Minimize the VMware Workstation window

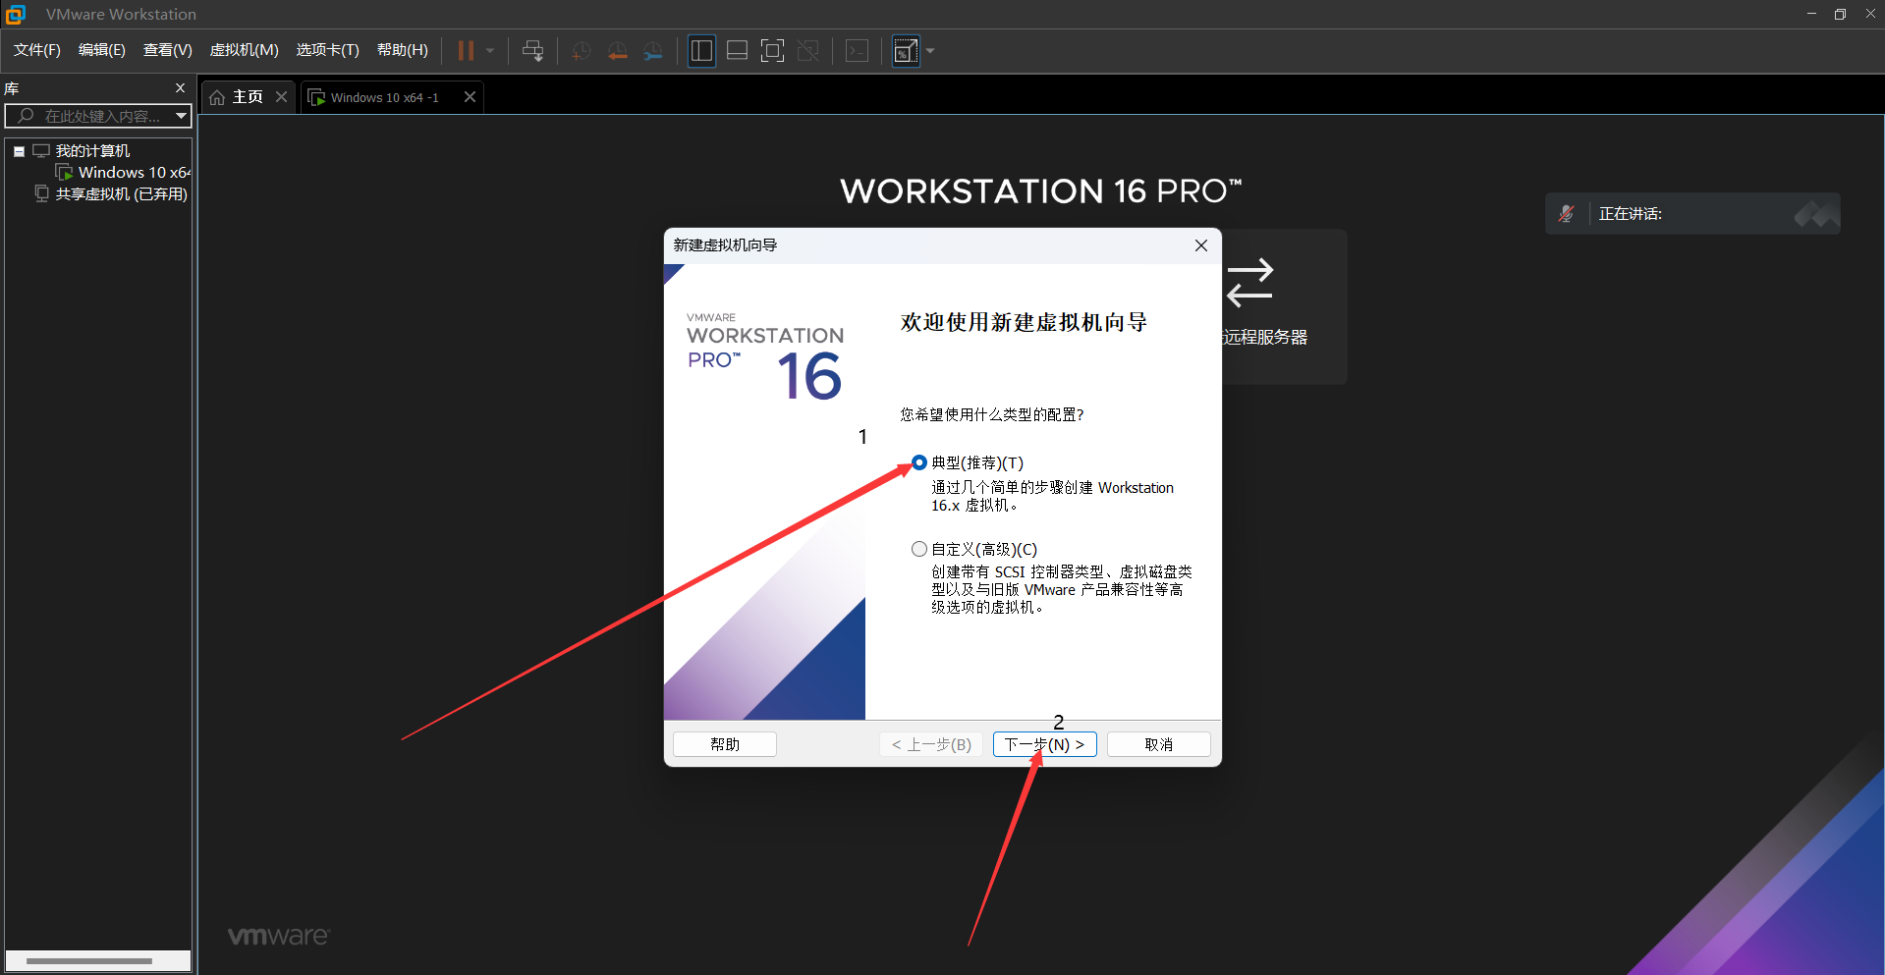[x=1811, y=14]
